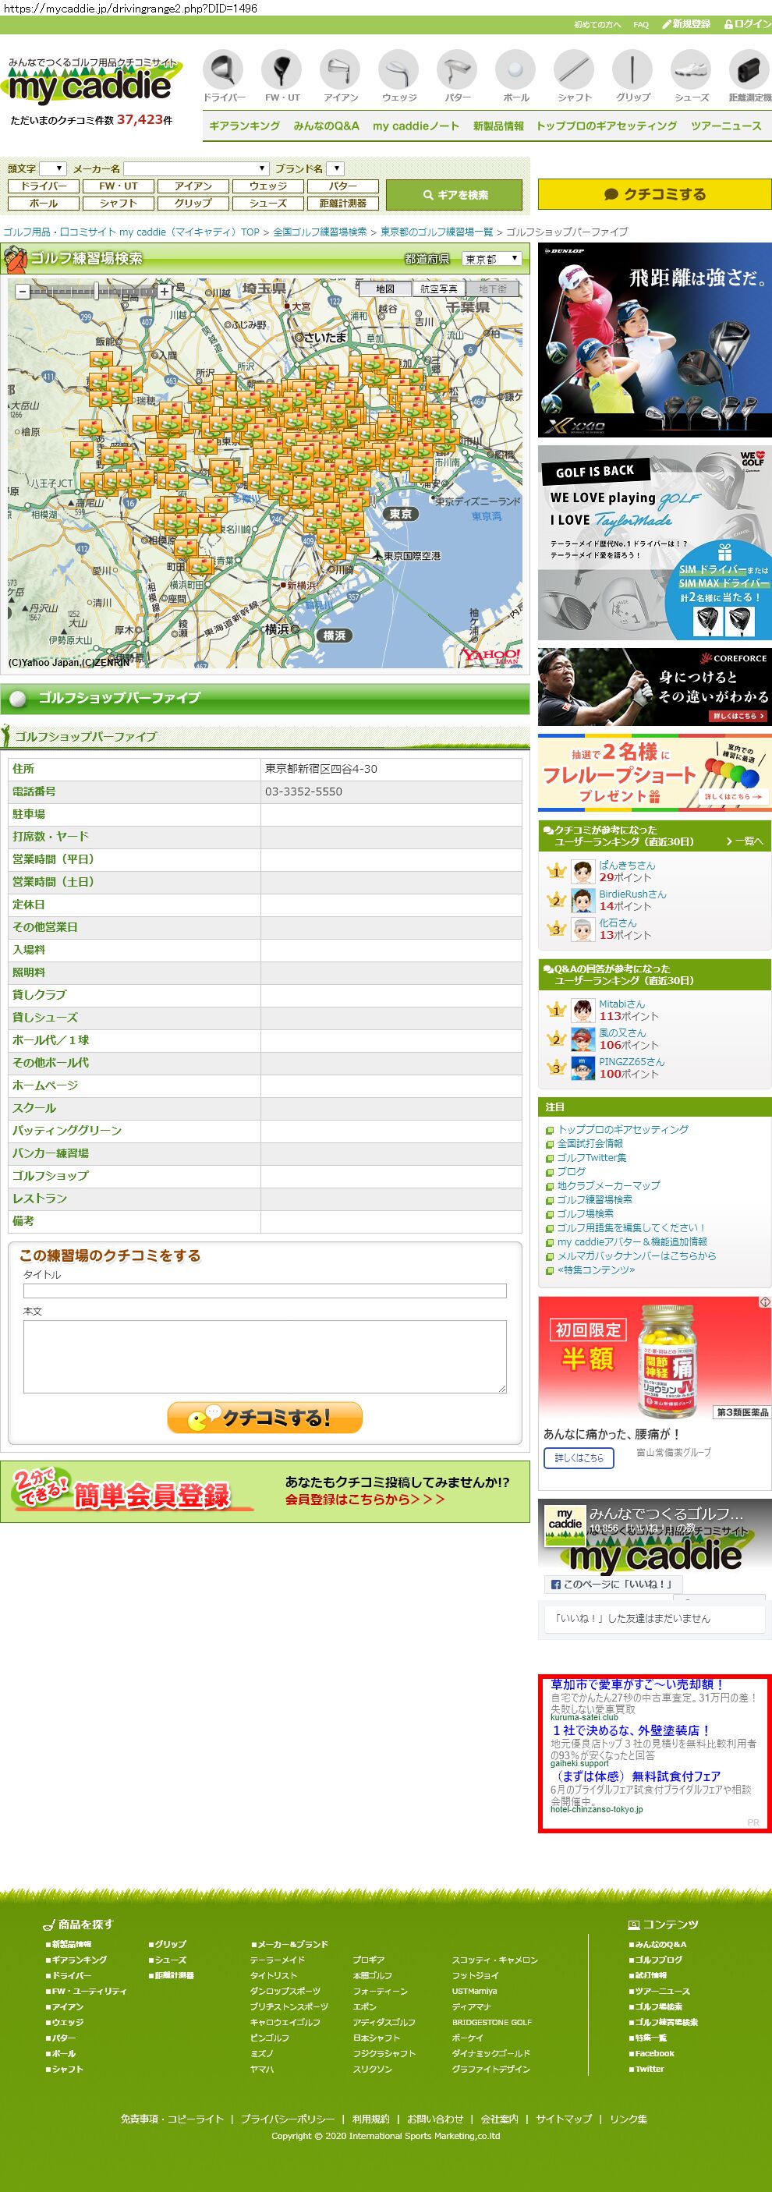Click the map zoom slider handle

pos(98,291)
